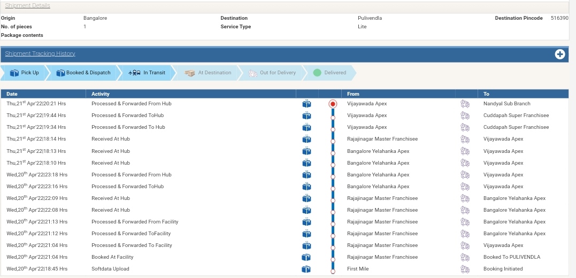
Task: Open the Shipment Details section link
Action: tap(27, 6)
